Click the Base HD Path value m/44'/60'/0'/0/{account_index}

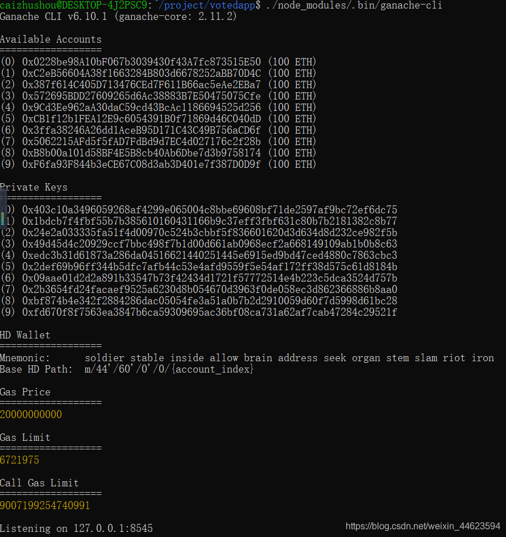169,369
